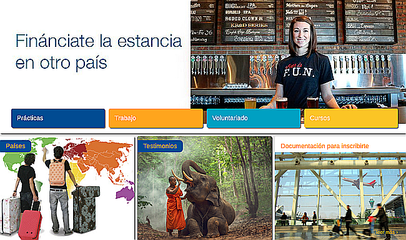Screen dimensions: 406x240
Task: Click the bartender hero banner photo
Action: click(299, 54)
